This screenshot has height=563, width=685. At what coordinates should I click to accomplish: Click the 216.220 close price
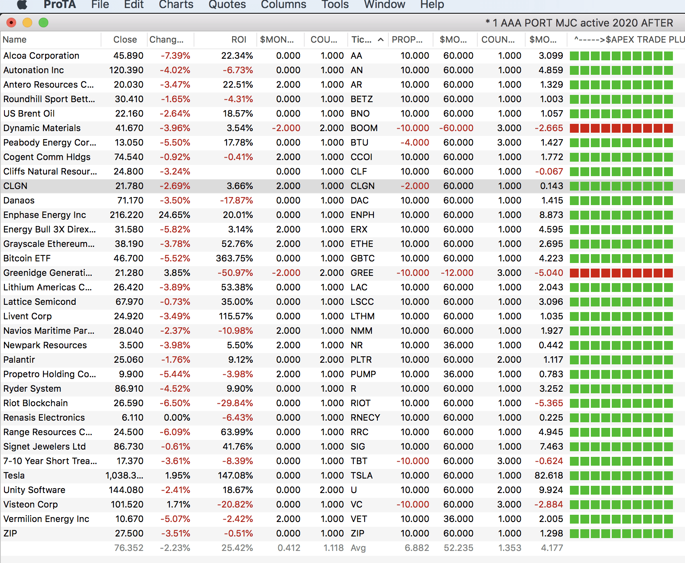point(127,215)
